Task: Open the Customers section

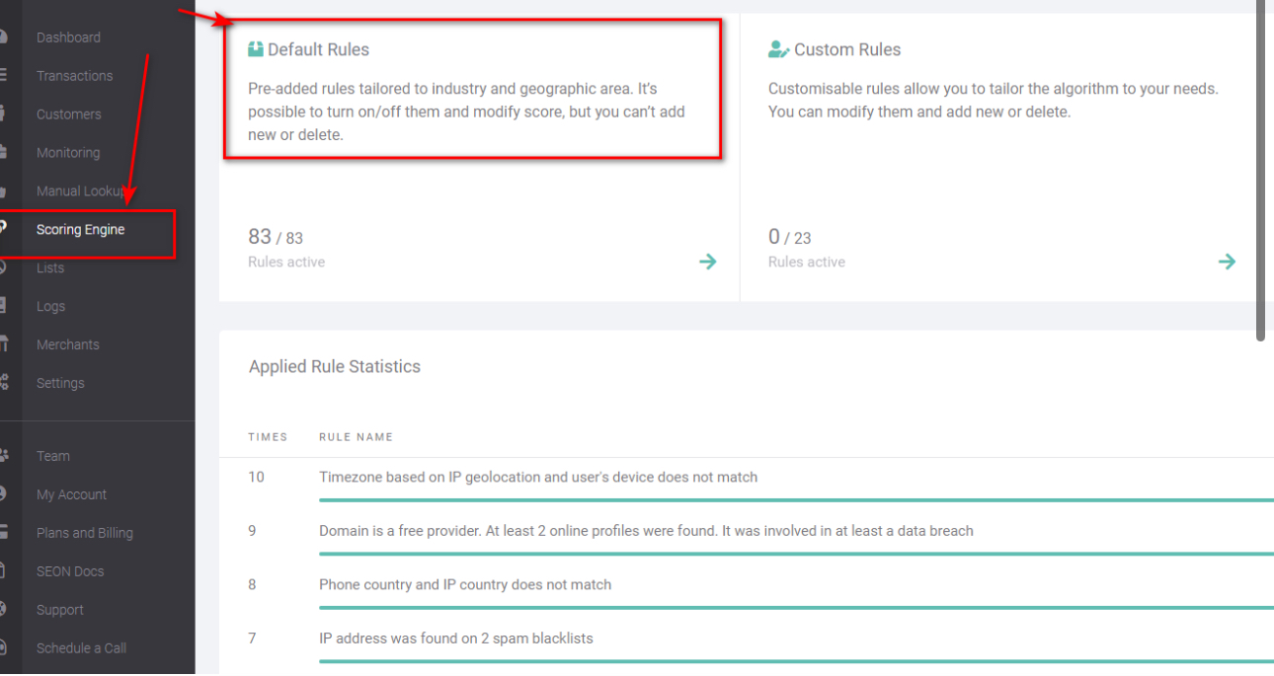Action: pyautogui.click(x=68, y=114)
